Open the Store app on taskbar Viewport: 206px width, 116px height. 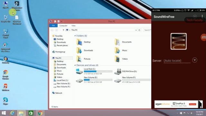(31, 113)
